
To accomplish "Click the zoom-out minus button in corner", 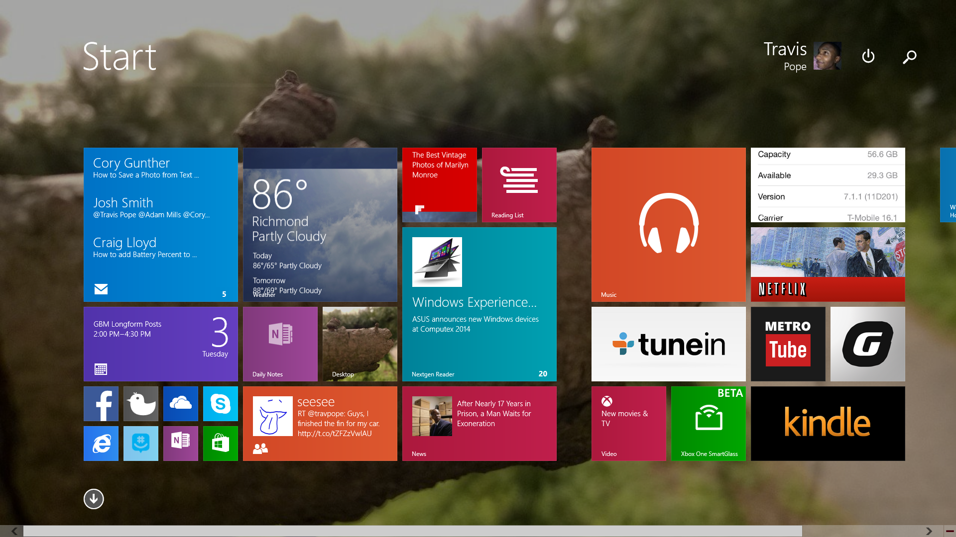I will click(x=950, y=531).
